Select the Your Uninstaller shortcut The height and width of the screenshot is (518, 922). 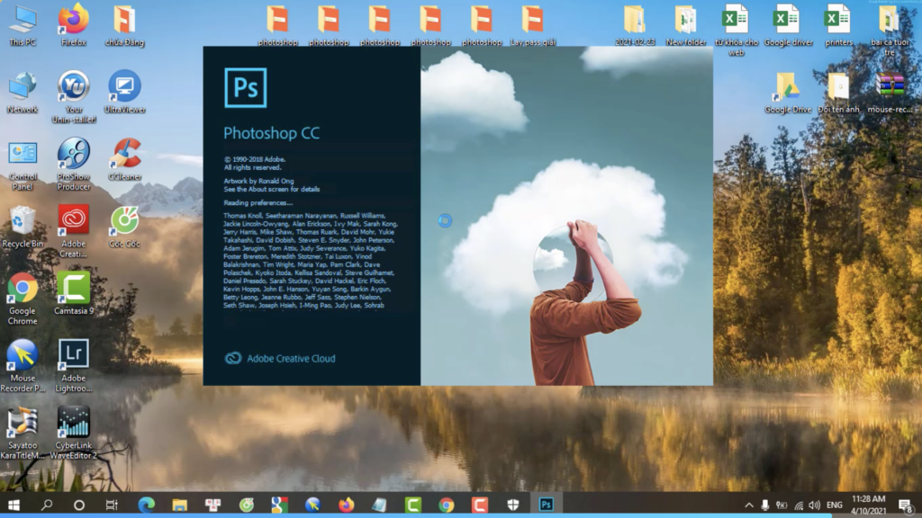pos(74,97)
